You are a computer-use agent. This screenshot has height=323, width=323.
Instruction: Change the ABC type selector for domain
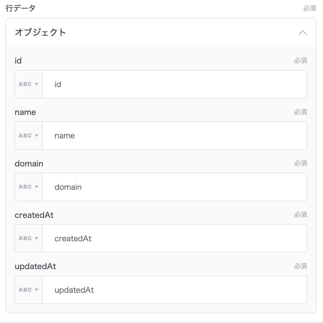point(29,187)
